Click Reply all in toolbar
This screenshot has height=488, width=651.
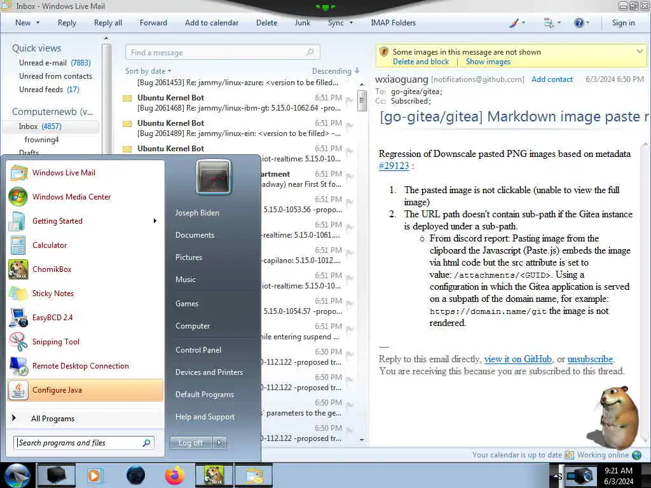(108, 23)
